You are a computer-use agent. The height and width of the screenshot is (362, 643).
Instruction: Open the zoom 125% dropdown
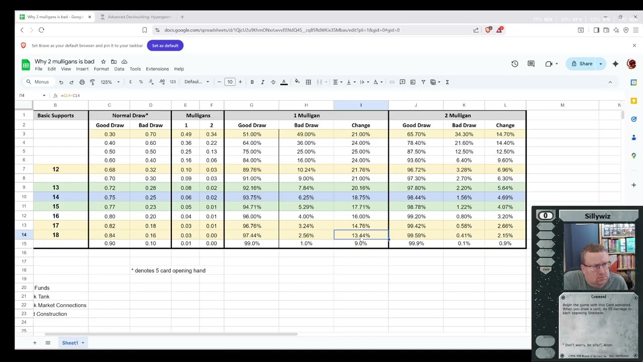tap(110, 82)
